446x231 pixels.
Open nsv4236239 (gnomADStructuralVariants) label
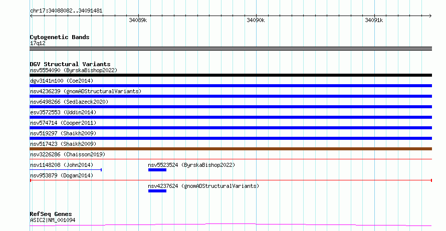[86, 91]
